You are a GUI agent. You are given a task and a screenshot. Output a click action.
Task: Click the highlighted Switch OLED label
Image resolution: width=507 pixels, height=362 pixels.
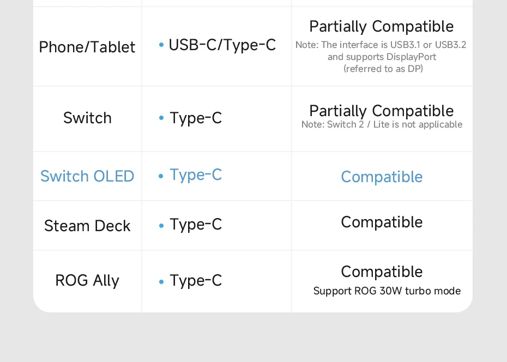coord(87,176)
